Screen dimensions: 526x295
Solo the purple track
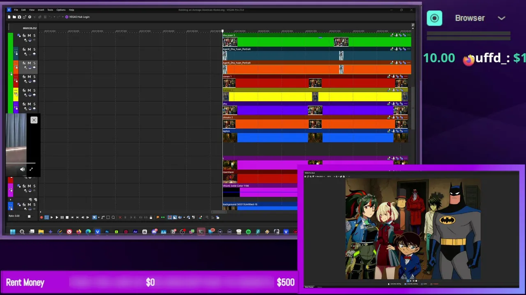coord(34,104)
